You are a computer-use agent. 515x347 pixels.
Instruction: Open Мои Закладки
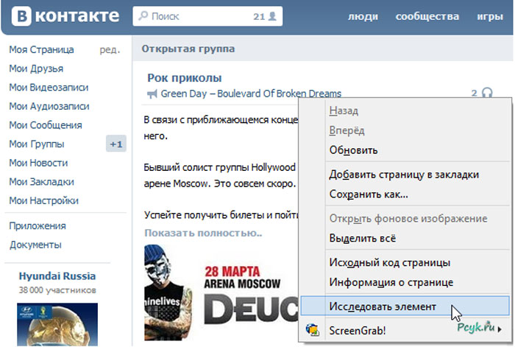point(41,181)
